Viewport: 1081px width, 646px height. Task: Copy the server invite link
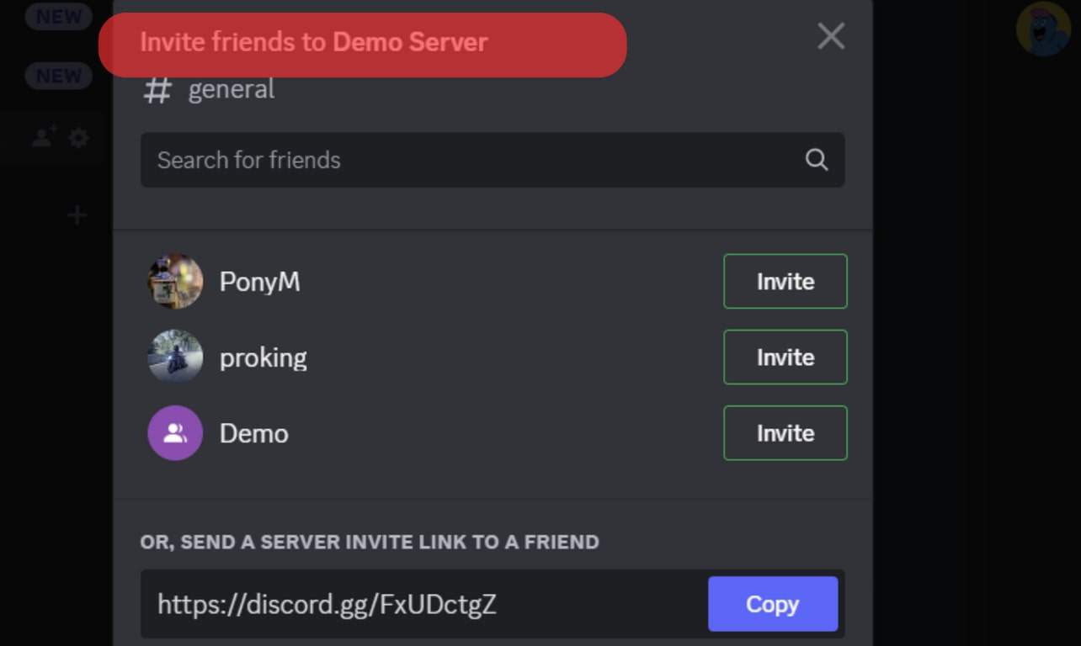click(772, 604)
